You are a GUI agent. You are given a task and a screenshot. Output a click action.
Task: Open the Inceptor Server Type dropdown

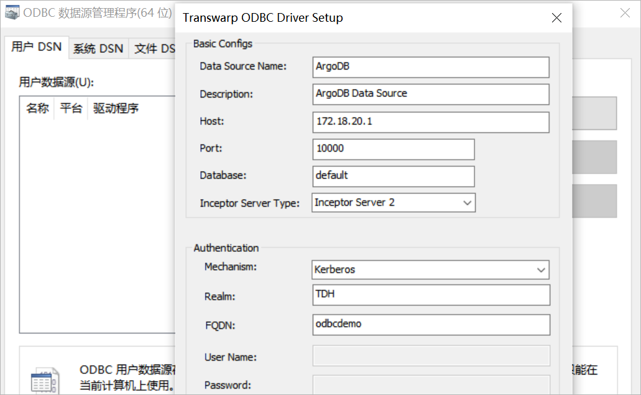pos(394,202)
